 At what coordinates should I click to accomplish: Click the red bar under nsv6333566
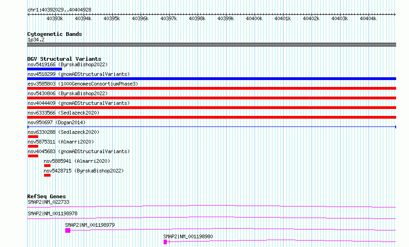211,117
